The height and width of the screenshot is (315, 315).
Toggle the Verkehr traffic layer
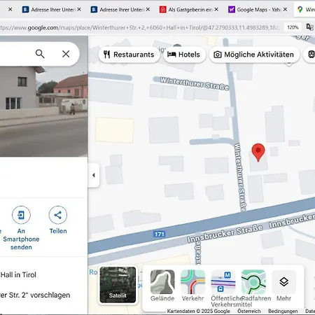click(x=192, y=286)
